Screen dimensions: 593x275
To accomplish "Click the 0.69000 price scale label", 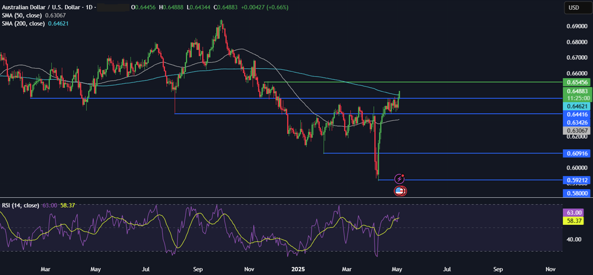I will 577,27.
